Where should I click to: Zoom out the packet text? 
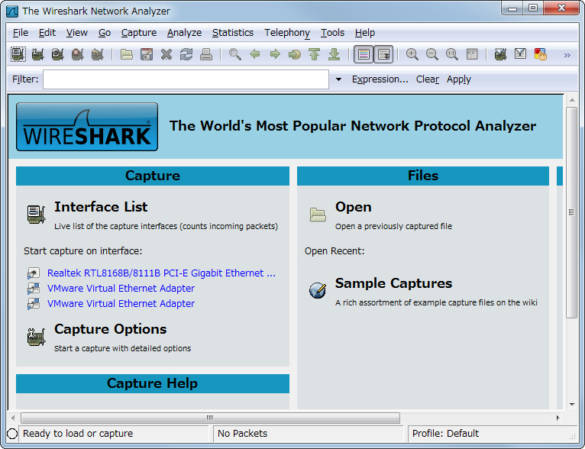432,54
